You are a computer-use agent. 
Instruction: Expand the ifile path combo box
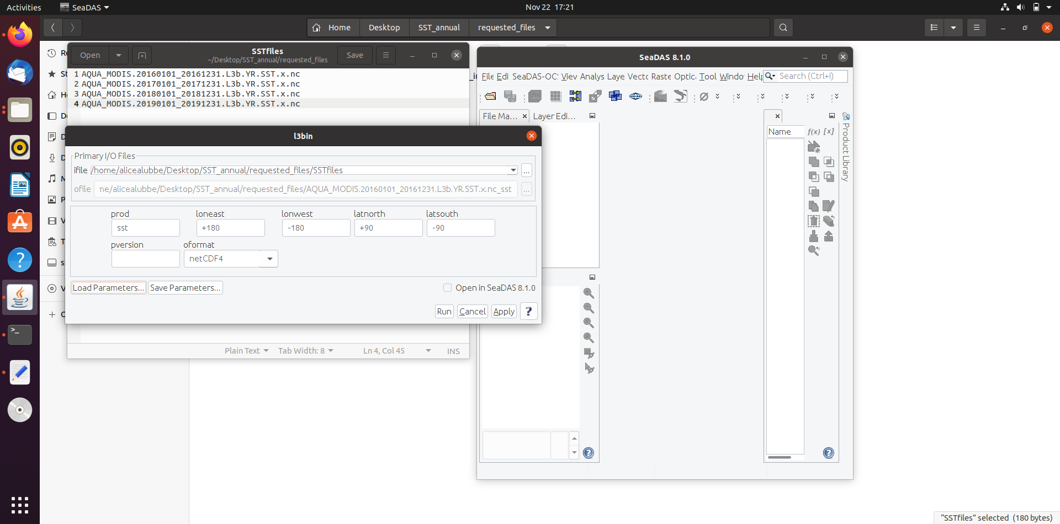[x=512, y=170]
